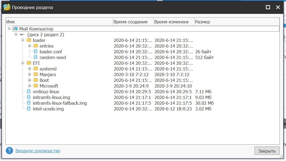Click modified time 2020-6-12 18:0:23

pyautogui.click(x=173, y=109)
